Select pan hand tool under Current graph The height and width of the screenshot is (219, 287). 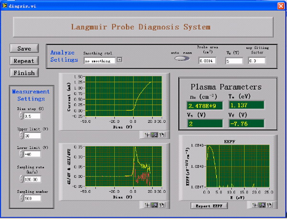click(x=162, y=135)
